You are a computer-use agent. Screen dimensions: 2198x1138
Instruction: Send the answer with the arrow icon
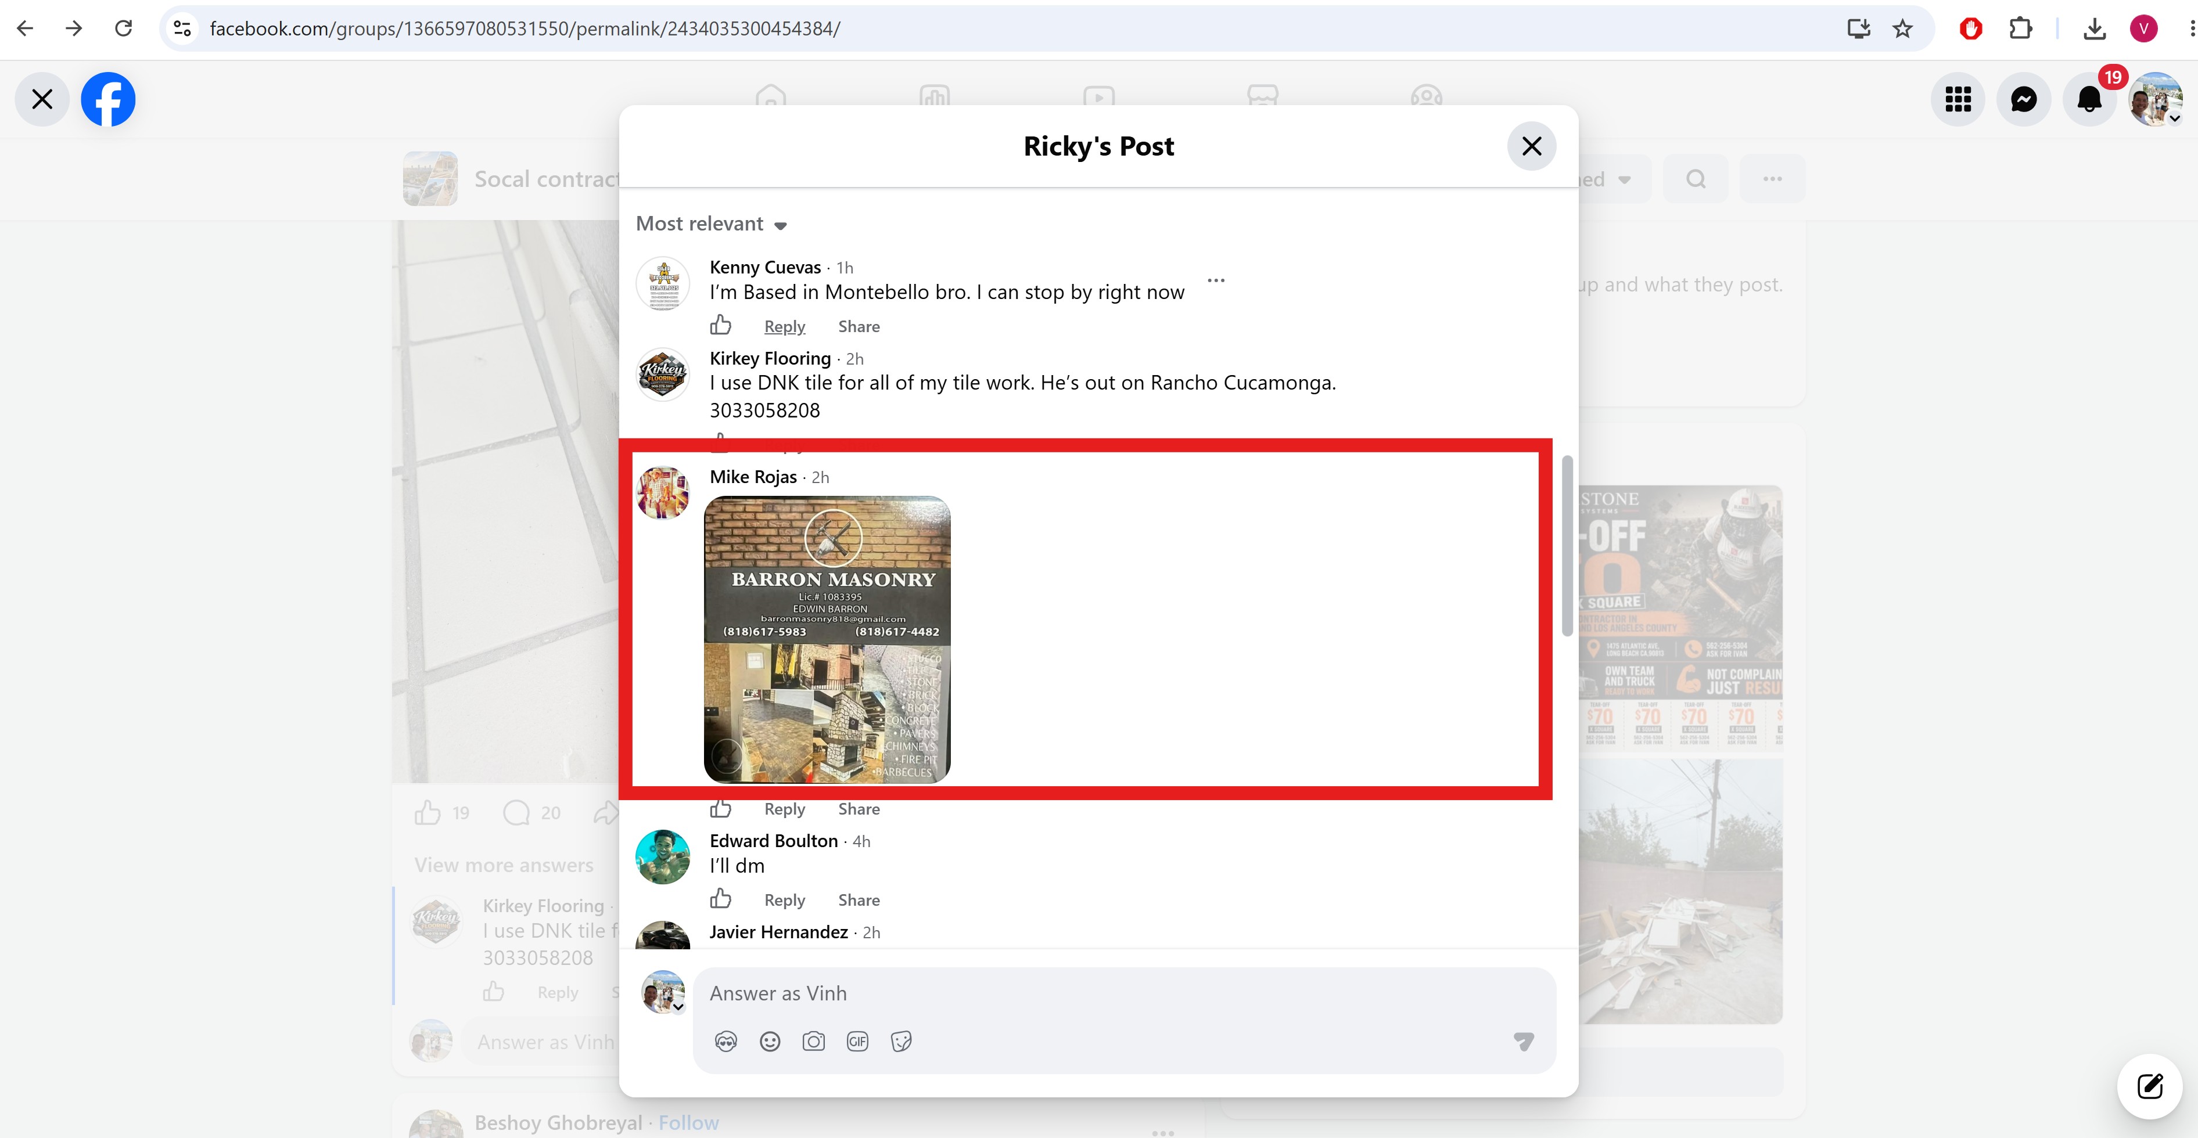pos(1524,1042)
